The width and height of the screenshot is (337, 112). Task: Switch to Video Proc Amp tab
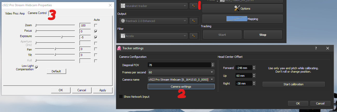point(15,13)
